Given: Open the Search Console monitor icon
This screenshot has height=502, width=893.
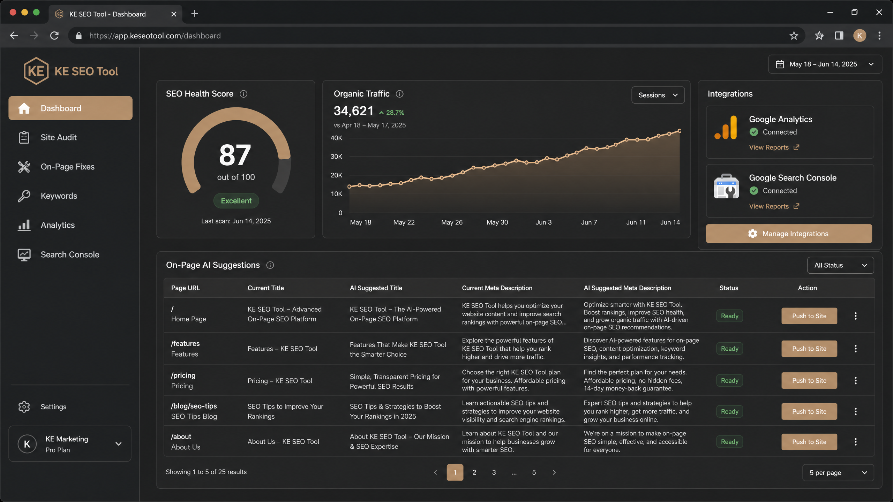Looking at the screenshot, I should [x=24, y=255].
